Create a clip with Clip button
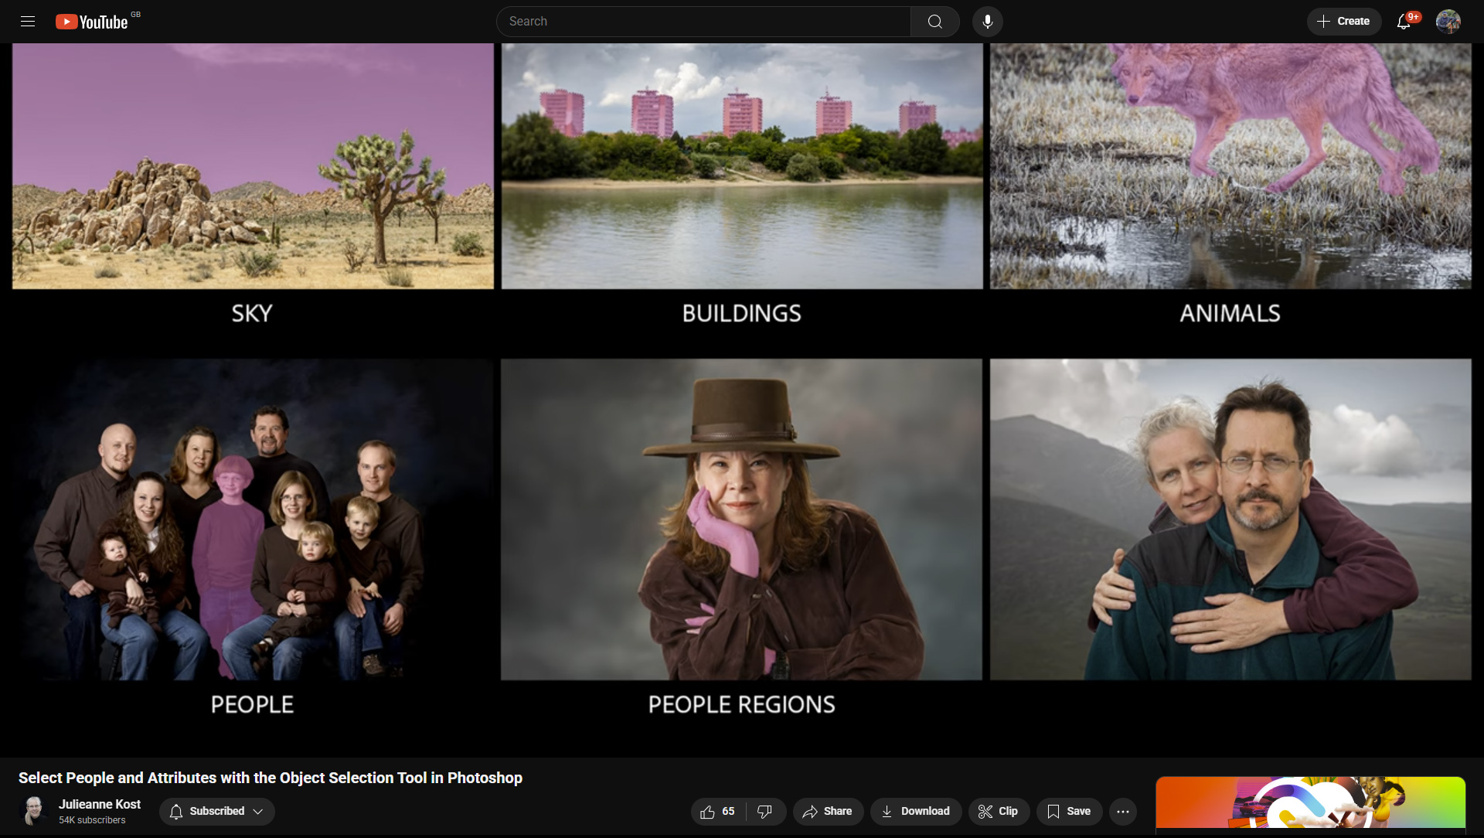The height and width of the screenshot is (838, 1484). point(998,811)
